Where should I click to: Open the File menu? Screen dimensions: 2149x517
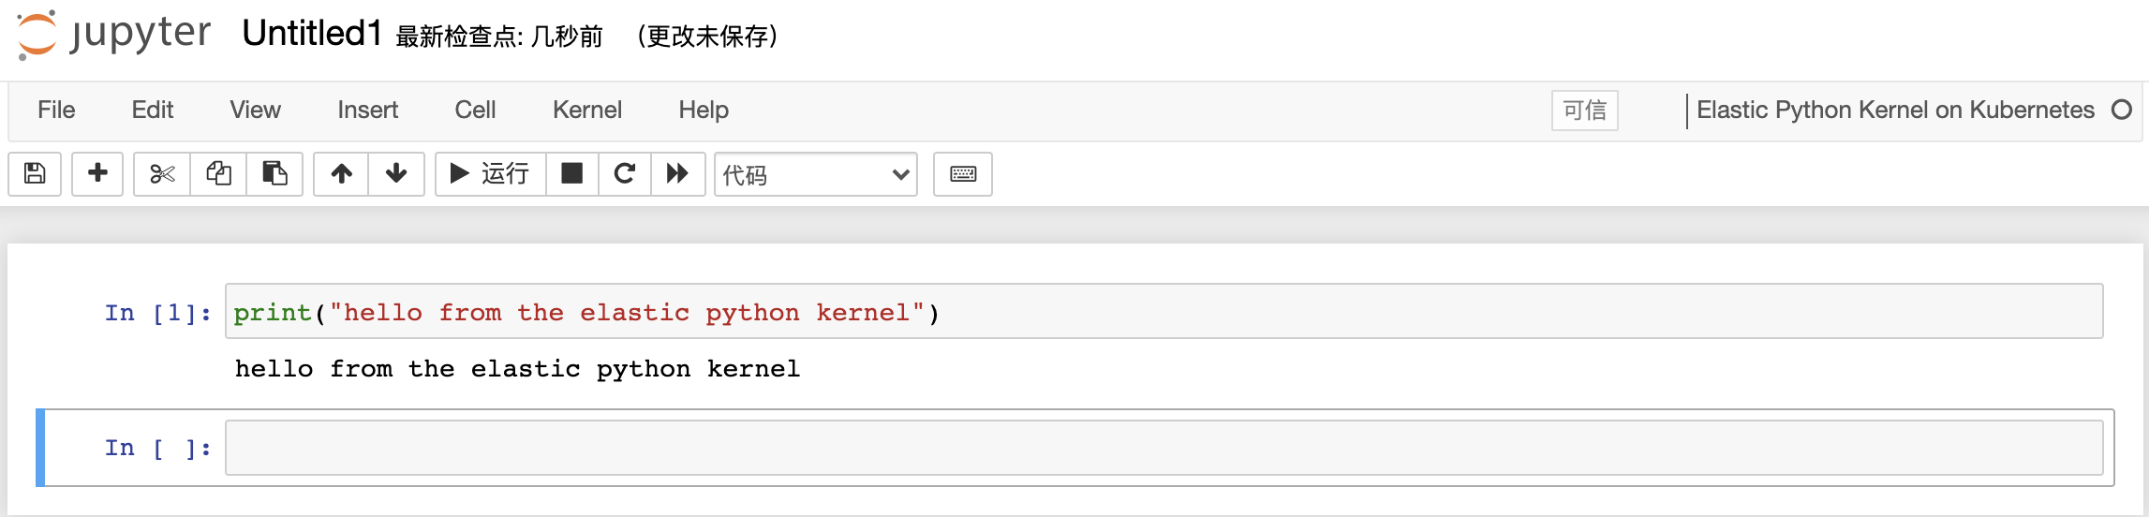pos(56,111)
